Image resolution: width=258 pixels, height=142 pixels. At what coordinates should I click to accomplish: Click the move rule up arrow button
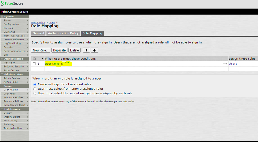[86, 50]
